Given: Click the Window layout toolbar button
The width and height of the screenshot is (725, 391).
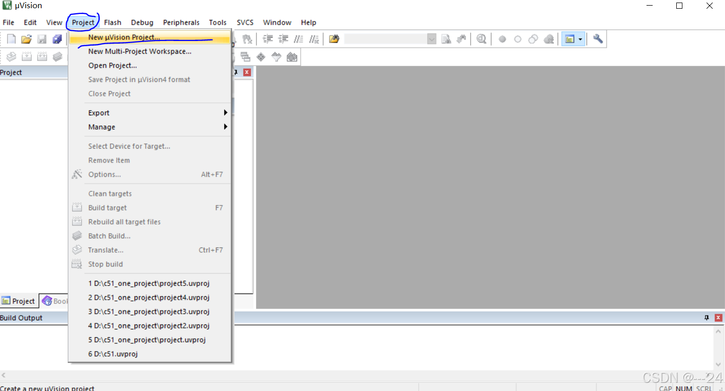Looking at the screenshot, I should pos(569,39).
